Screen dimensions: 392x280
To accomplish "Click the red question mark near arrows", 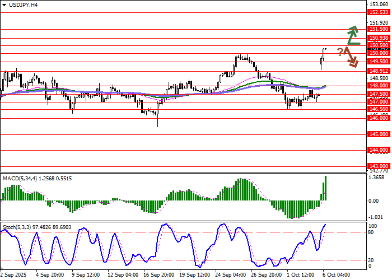I will (x=340, y=52).
